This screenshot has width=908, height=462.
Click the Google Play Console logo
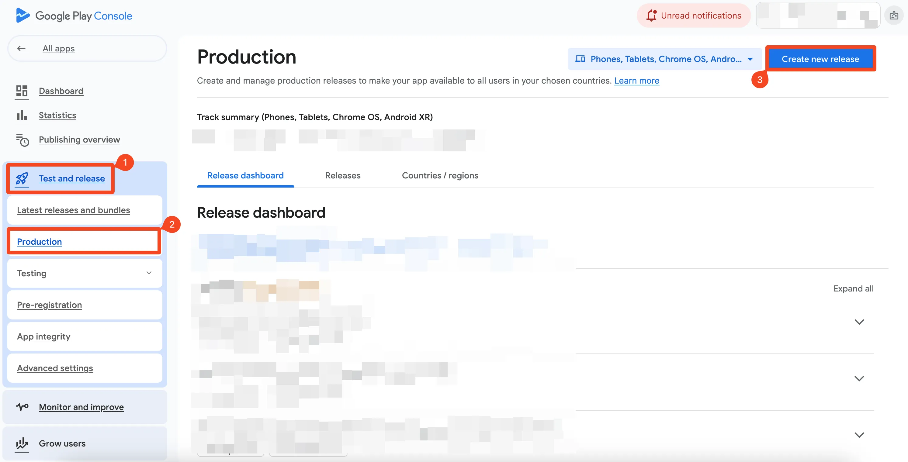(74, 16)
